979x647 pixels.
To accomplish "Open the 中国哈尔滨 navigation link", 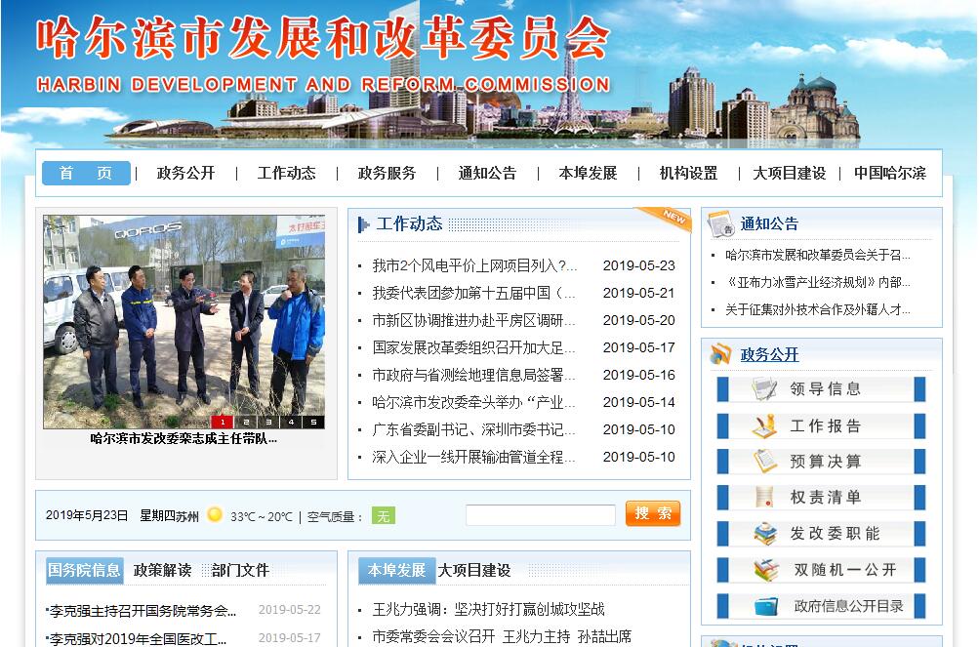I will pos(890,173).
